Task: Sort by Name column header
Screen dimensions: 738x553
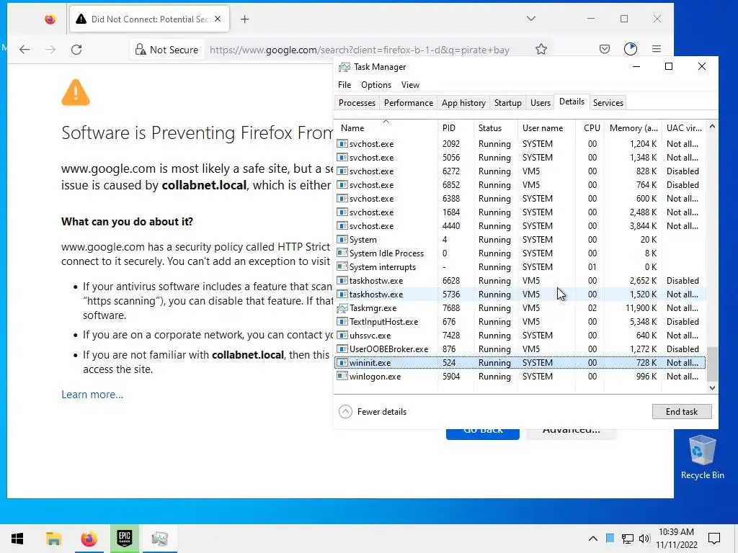Action: [x=386, y=128]
